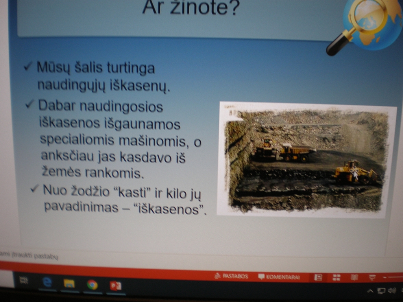Select the mining quarry picture on the slide
The width and height of the screenshot is (403, 302).
pyautogui.click(x=307, y=160)
